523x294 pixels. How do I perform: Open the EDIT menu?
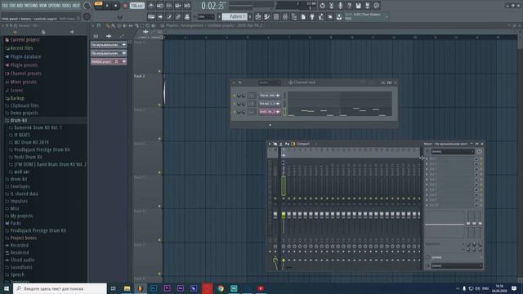[x=12, y=6]
